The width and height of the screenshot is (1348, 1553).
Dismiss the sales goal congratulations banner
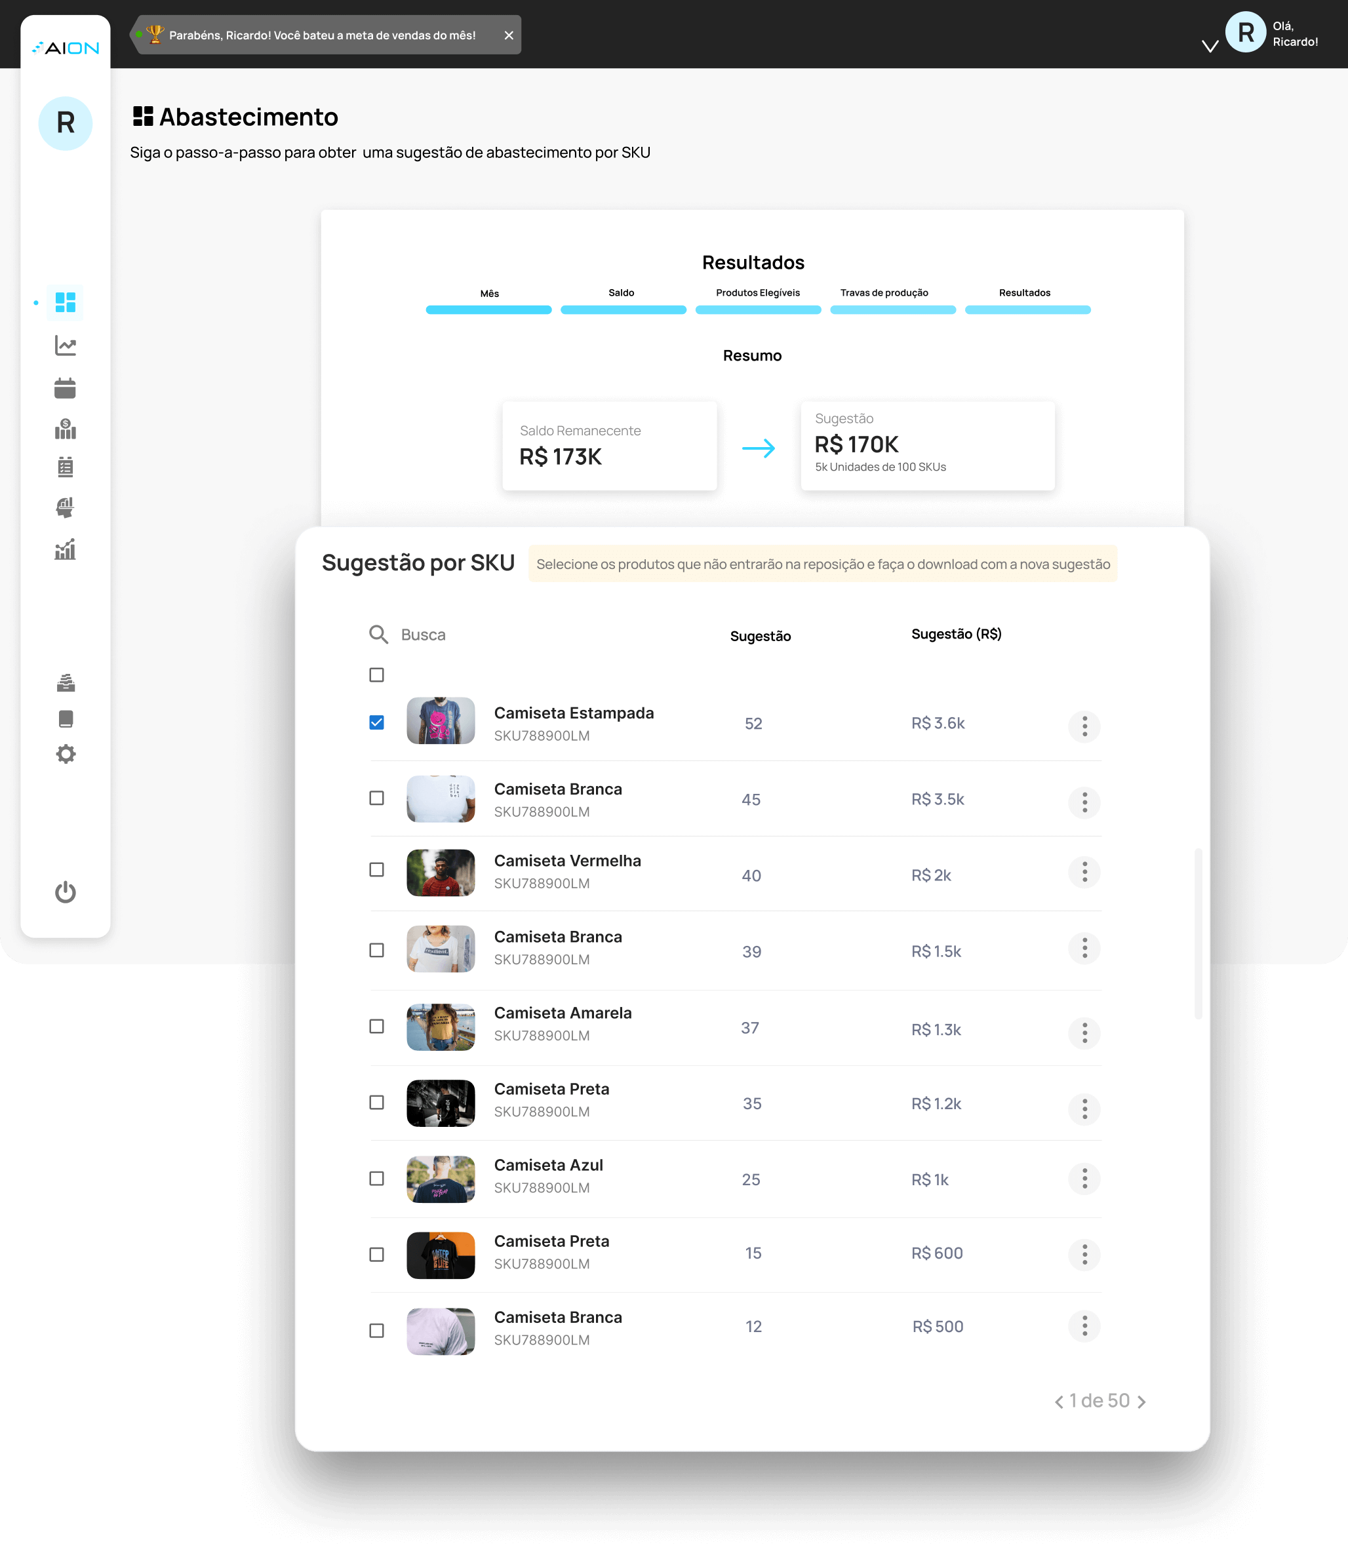coord(509,35)
